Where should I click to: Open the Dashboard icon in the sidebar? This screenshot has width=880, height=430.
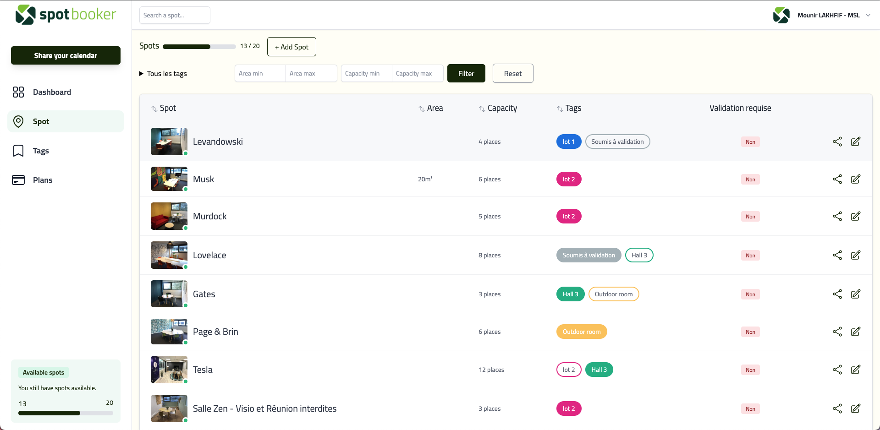pos(18,92)
